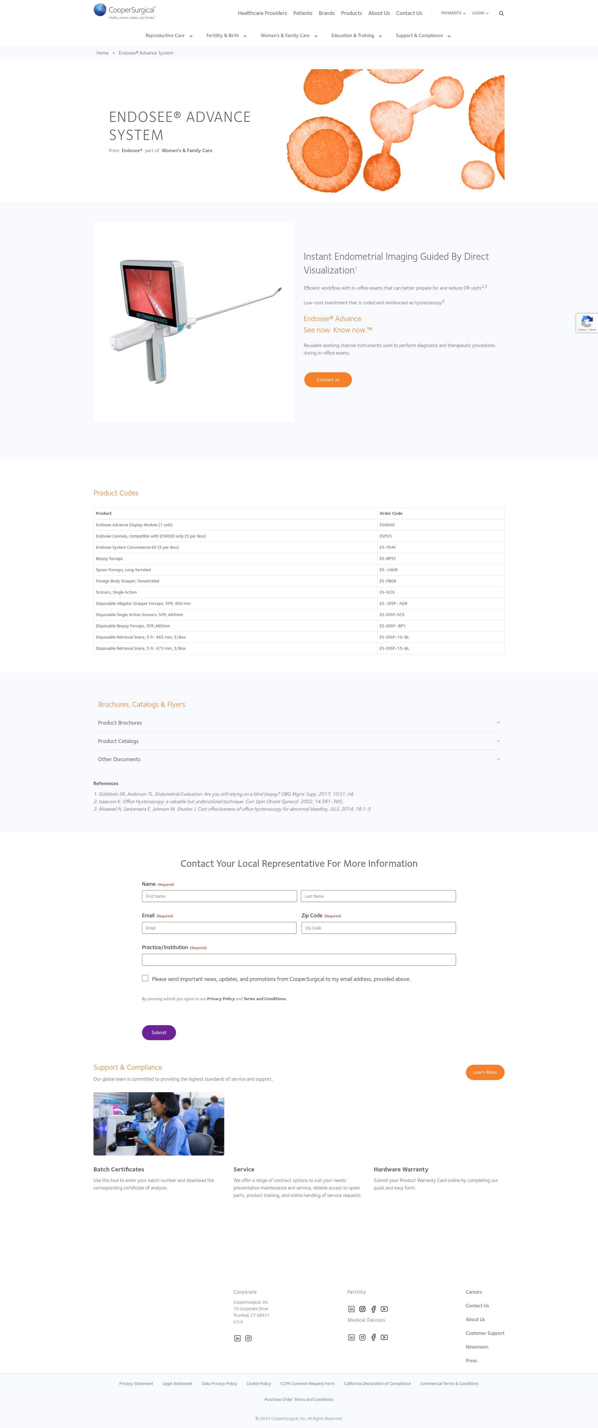Expand Product Brochures section
The height and width of the screenshot is (1428, 598).
click(x=299, y=723)
